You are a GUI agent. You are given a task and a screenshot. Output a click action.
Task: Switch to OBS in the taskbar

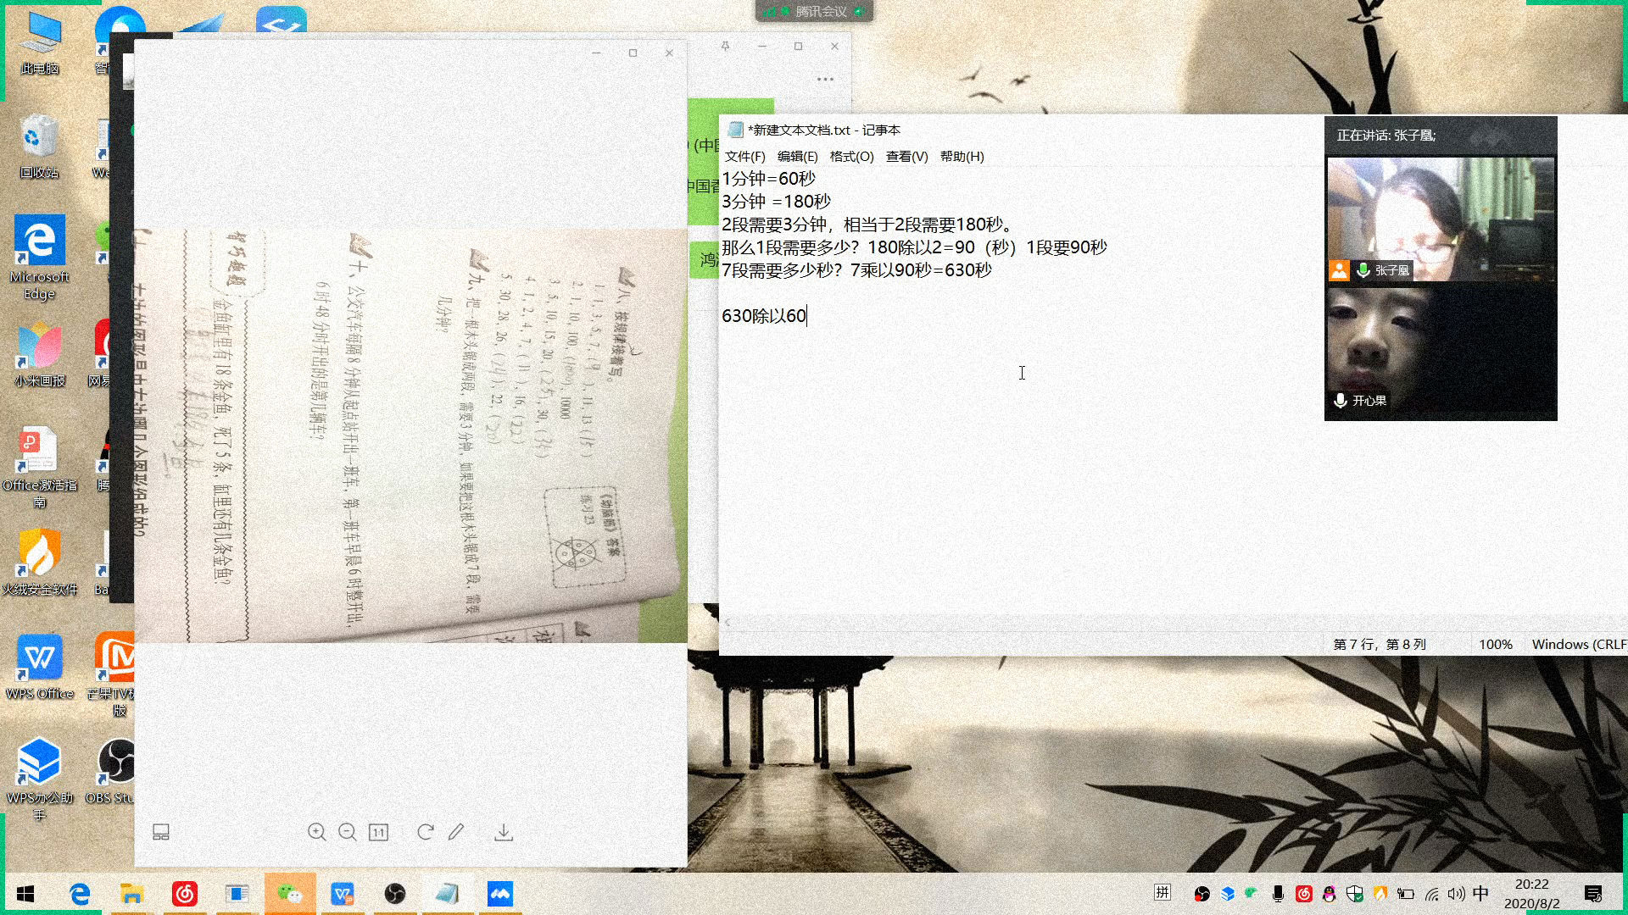pos(395,894)
